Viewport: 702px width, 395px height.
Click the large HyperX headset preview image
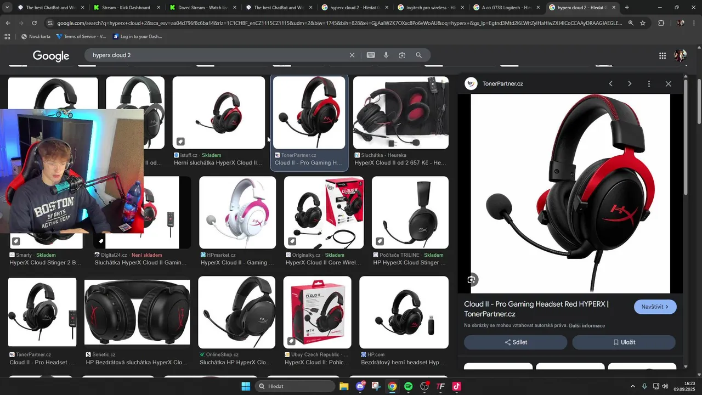(x=570, y=194)
